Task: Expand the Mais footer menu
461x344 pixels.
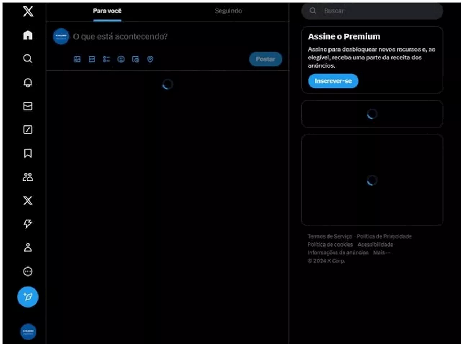Action: 381,252
